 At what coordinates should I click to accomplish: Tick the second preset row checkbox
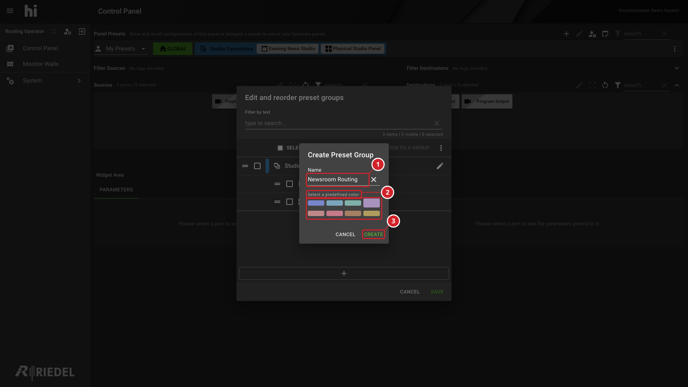click(290, 184)
